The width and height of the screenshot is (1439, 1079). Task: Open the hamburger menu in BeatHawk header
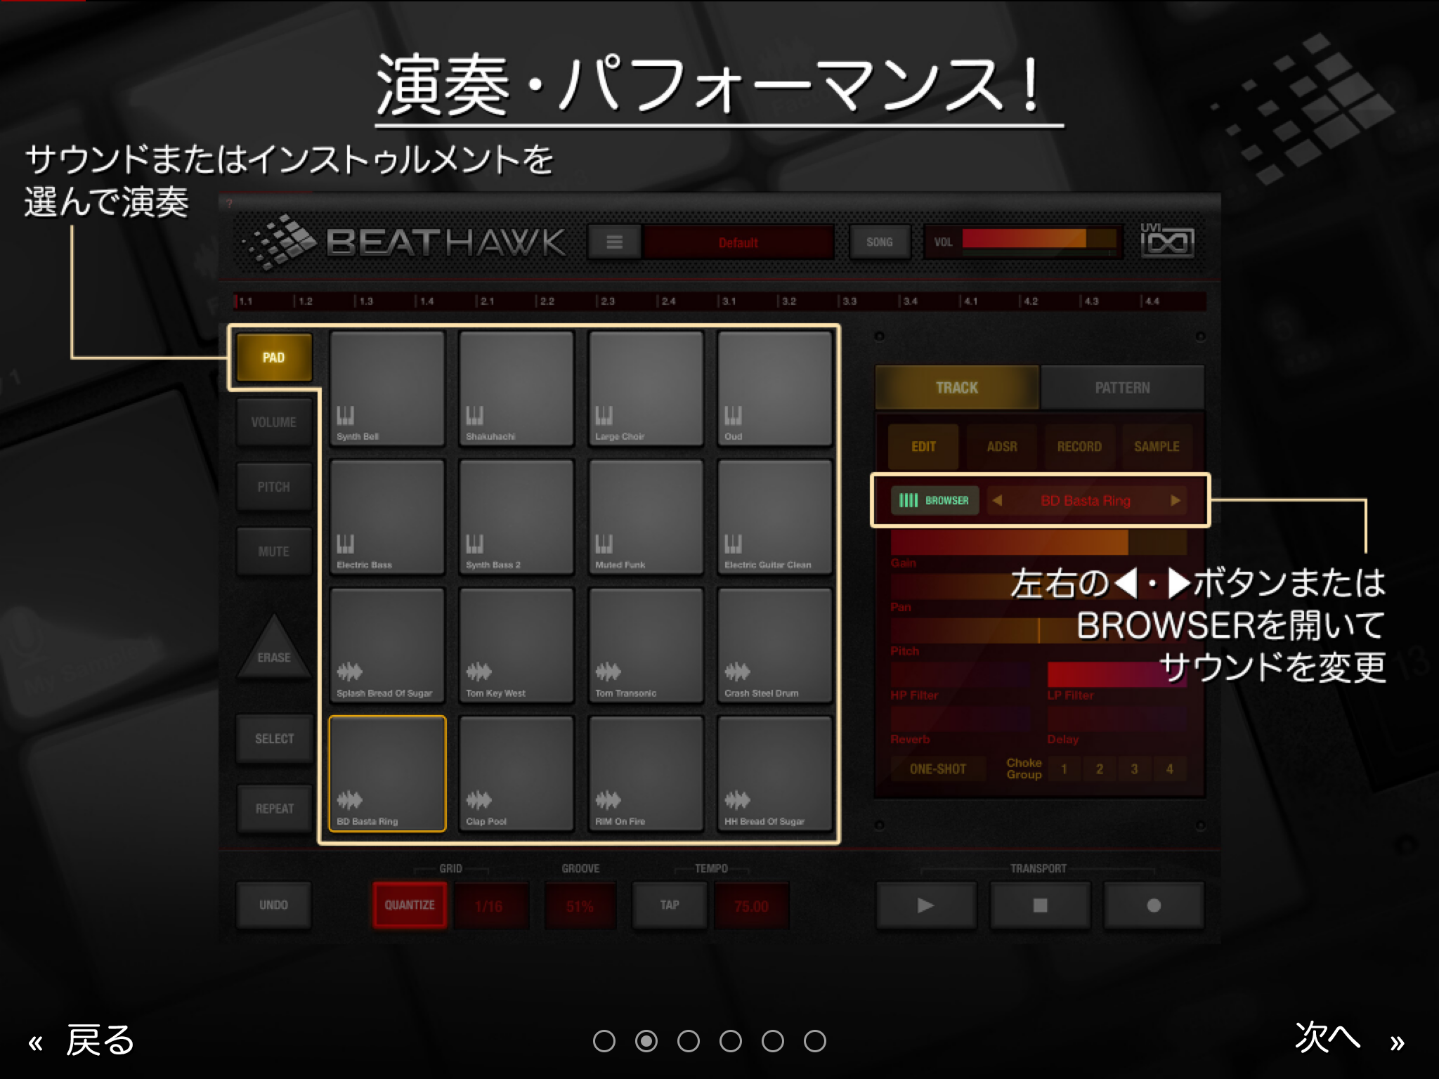click(614, 242)
